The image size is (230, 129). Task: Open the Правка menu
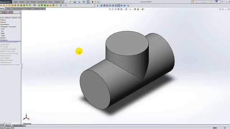coord(22,2)
